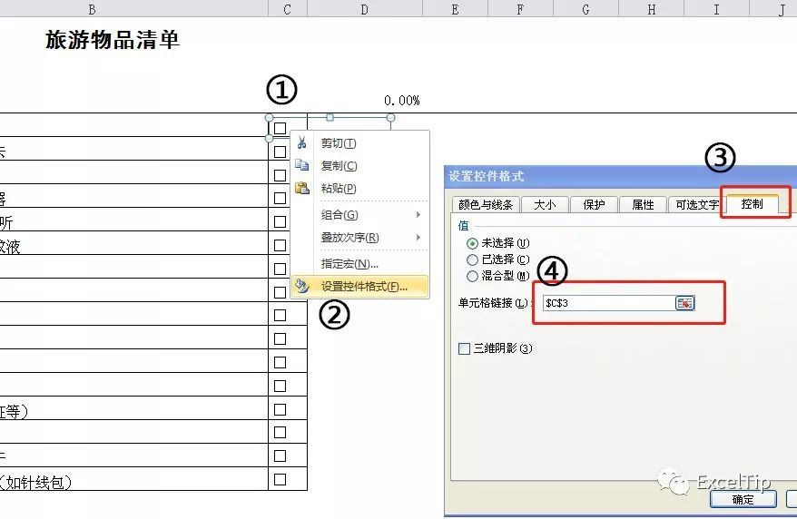Tick the checkbox in the (如针线包) row
The width and height of the screenshot is (797, 519).
coord(280,479)
